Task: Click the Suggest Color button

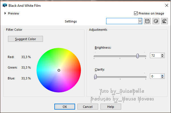Action: tap(25, 39)
